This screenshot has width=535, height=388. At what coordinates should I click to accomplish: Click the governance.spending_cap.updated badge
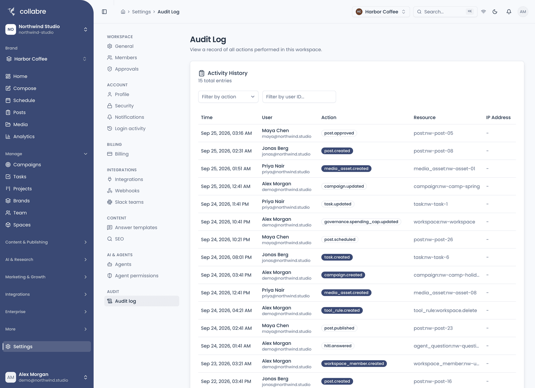point(361,222)
